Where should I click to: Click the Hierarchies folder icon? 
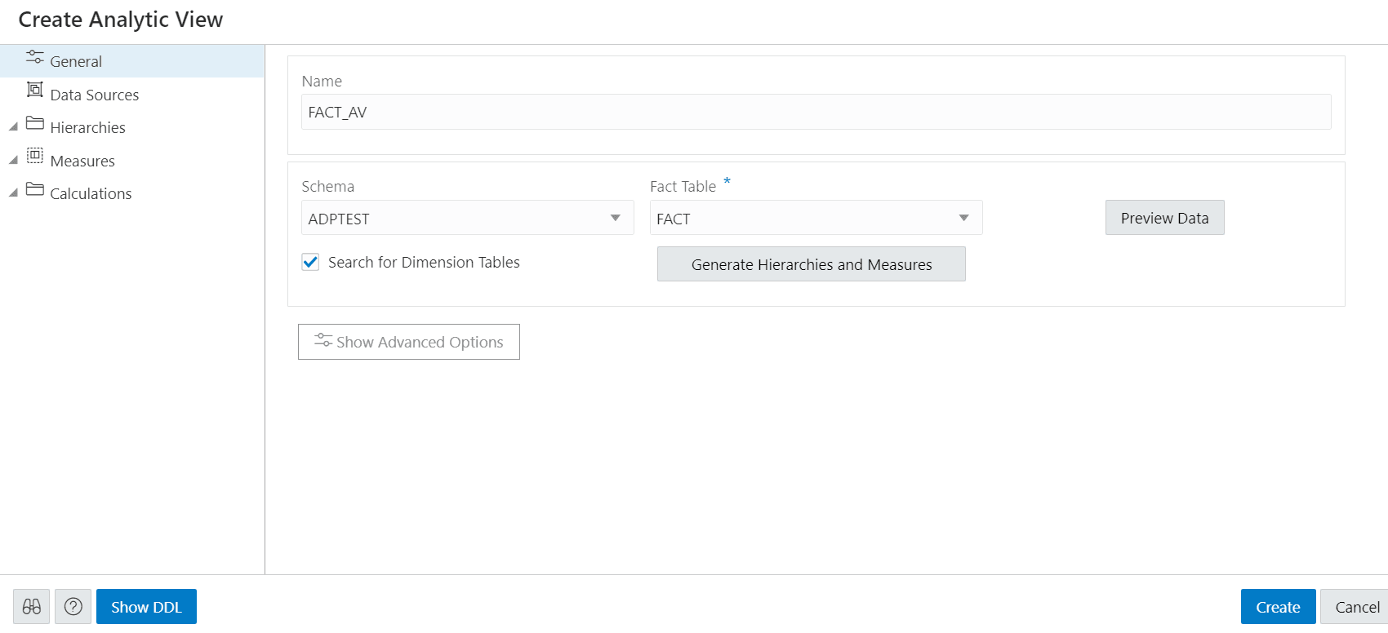34,123
